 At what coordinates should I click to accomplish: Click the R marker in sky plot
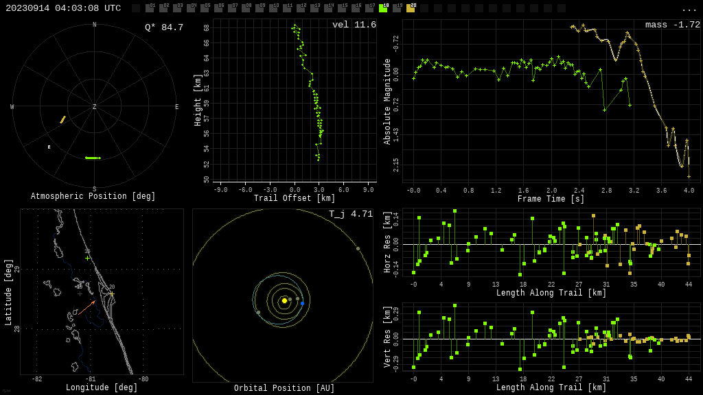49,147
